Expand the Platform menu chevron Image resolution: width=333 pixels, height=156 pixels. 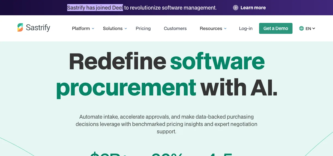[93, 28]
